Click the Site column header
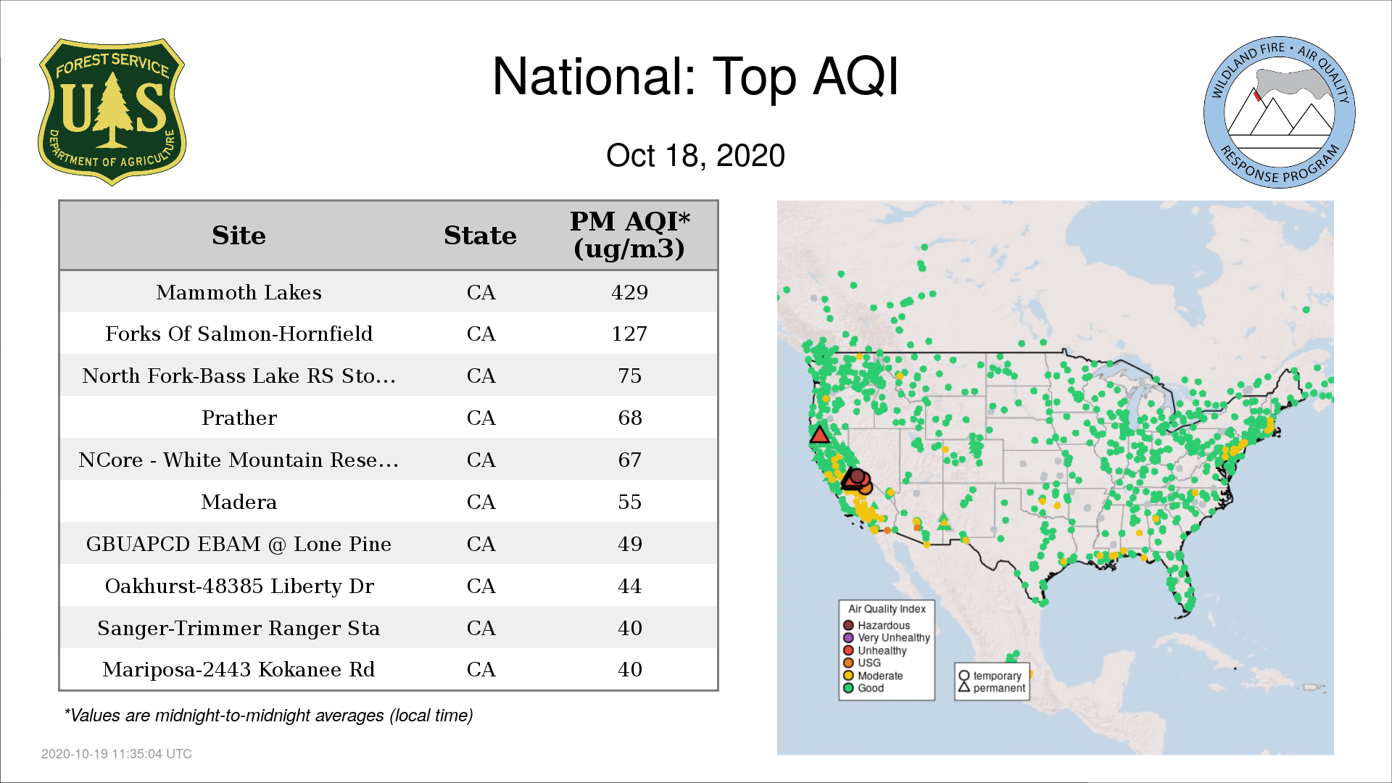Viewport: 1392px width, 783px height. click(239, 236)
